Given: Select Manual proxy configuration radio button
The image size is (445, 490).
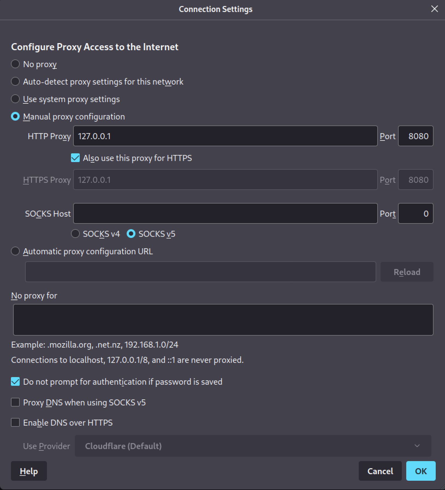Looking at the screenshot, I should tap(15, 116).
